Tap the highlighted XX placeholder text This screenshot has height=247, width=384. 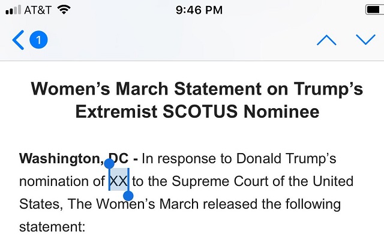[x=119, y=181]
